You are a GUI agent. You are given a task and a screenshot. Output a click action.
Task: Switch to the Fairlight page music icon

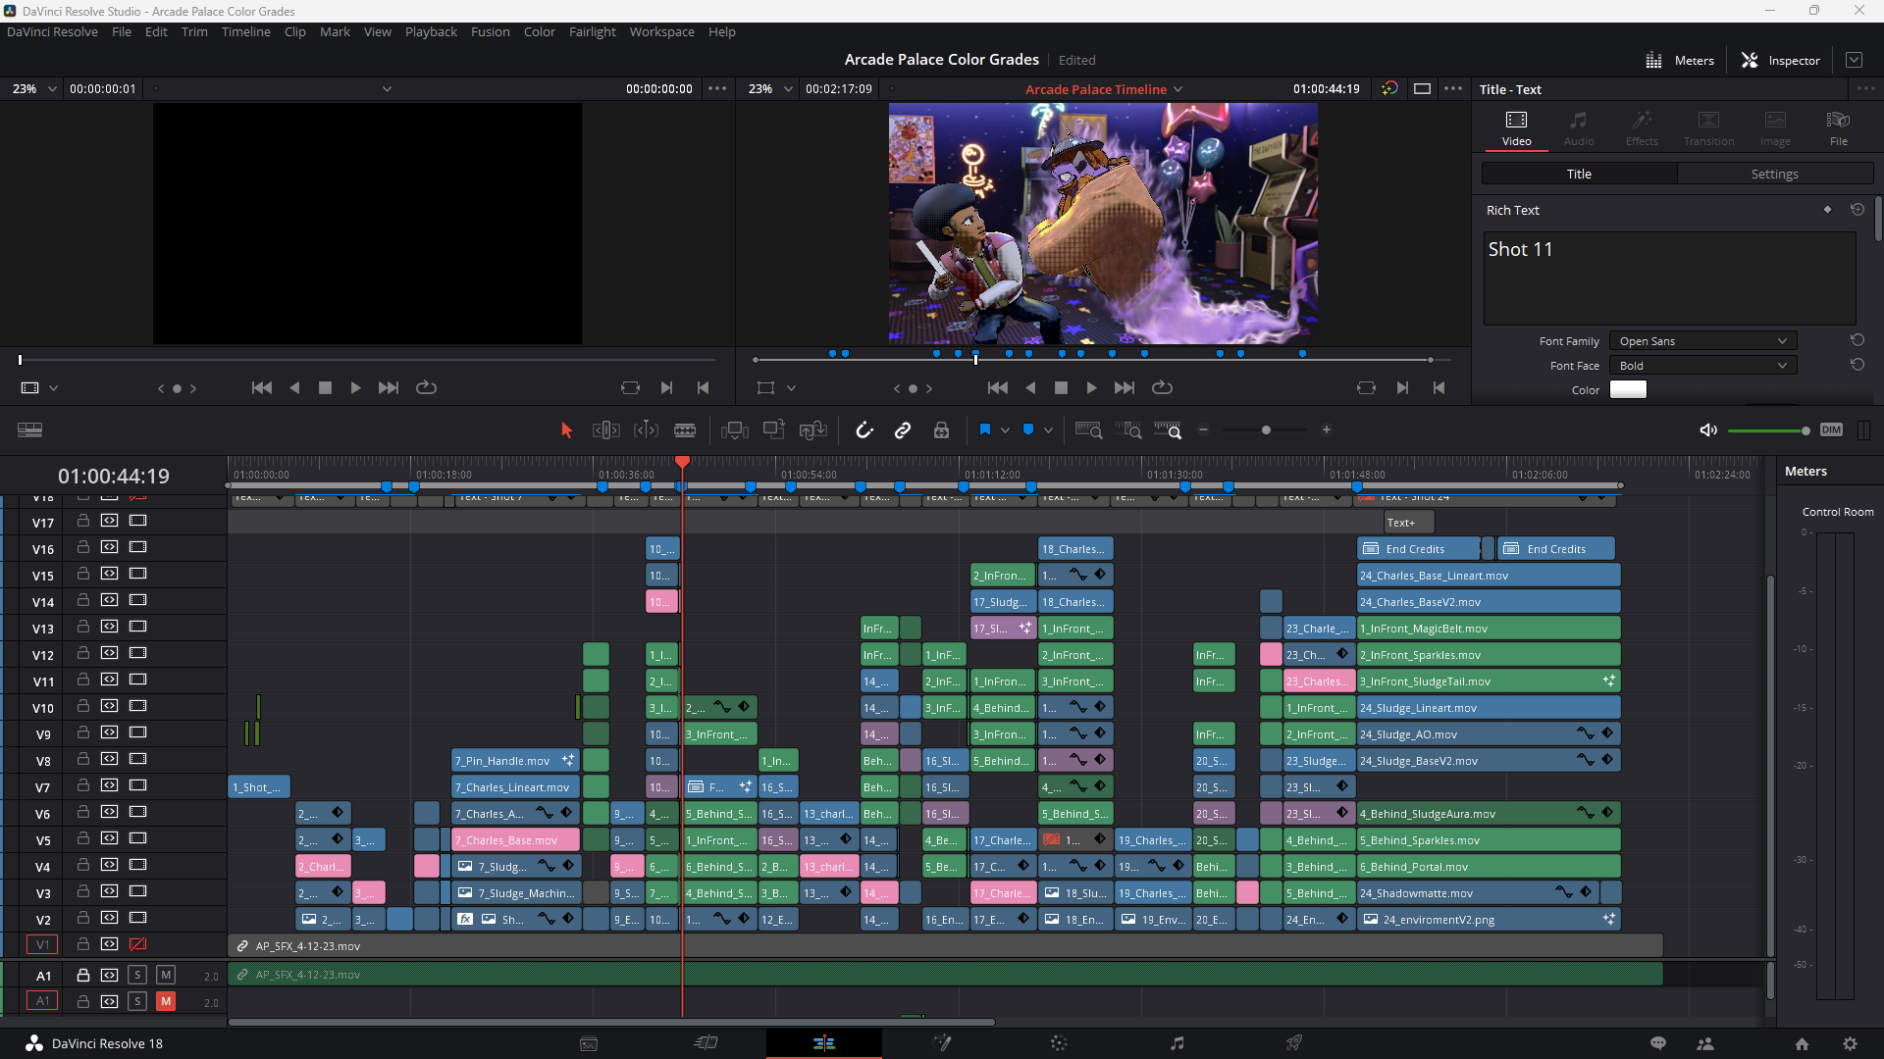(x=1177, y=1043)
